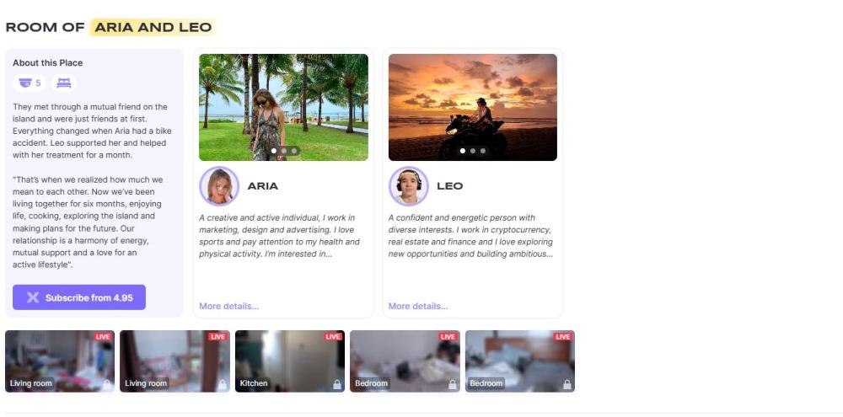Open Leo's round profile avatar
The height and width of the screenshot is (417, 843).
click(x=409, y=186)
